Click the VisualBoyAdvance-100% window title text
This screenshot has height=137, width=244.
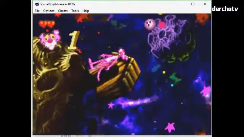point(58,4)
